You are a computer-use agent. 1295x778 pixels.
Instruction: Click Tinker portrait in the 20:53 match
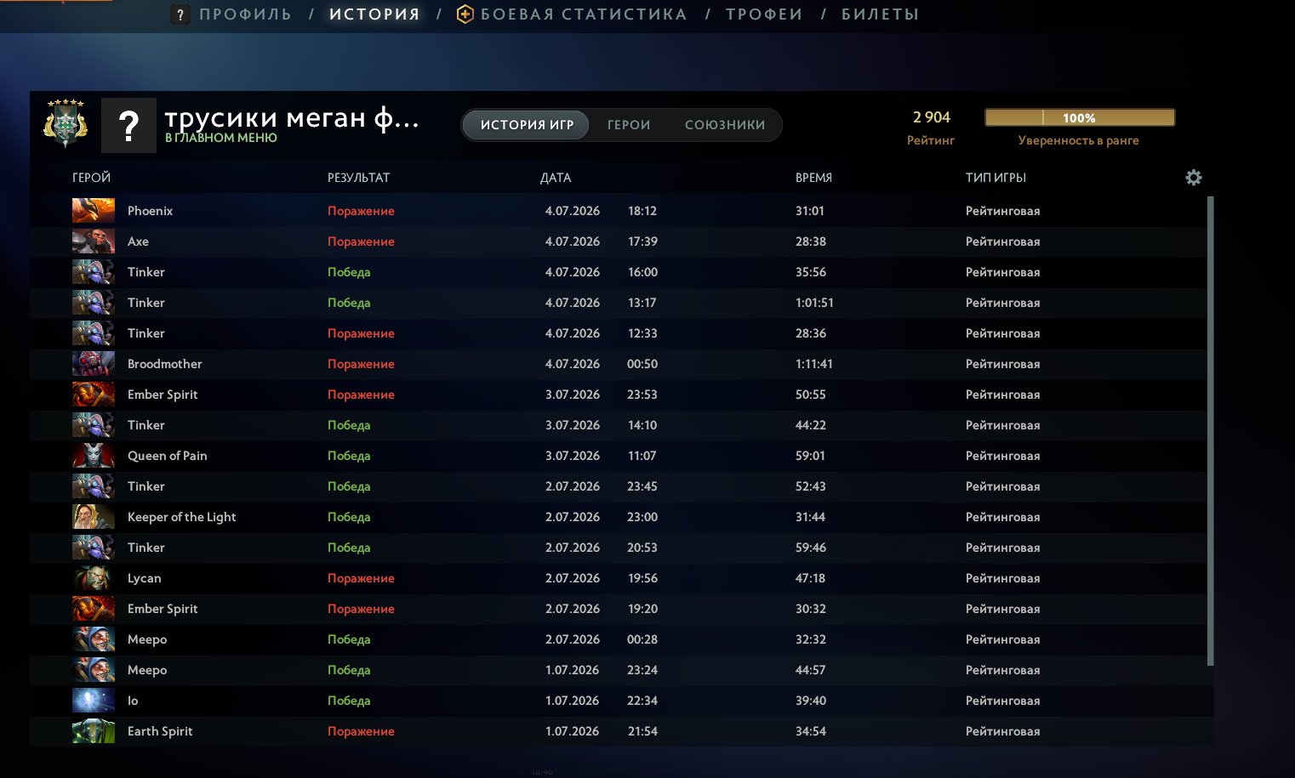click(x=94, y=548)
